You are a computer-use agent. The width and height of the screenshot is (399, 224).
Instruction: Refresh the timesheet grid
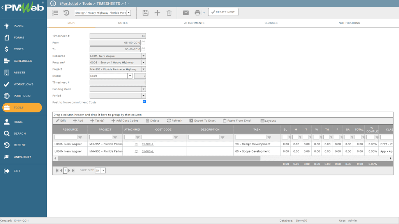tap(175, 121)
